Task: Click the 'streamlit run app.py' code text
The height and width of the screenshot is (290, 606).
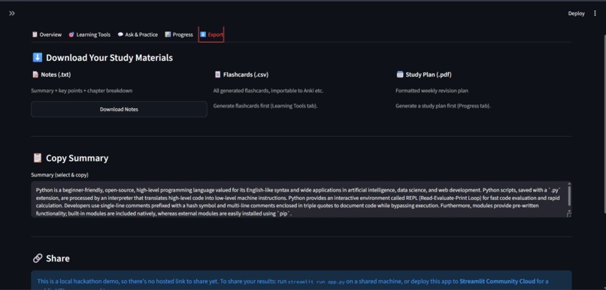Action: tap(316, 282)
